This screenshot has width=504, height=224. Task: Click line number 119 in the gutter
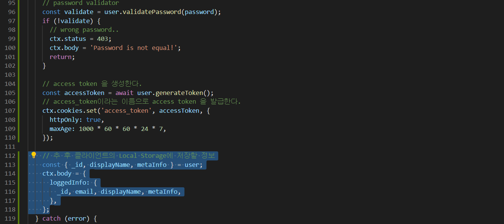coord(10,218)
